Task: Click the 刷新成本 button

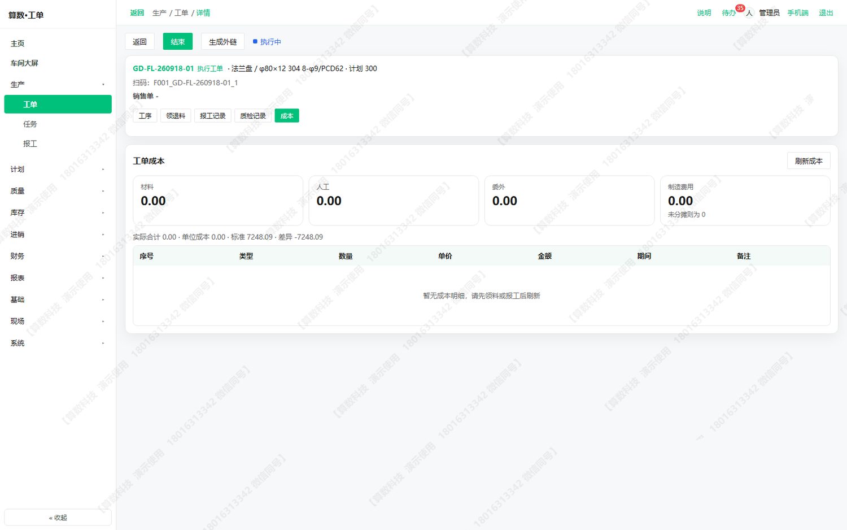Action: [x=809, y=161]
